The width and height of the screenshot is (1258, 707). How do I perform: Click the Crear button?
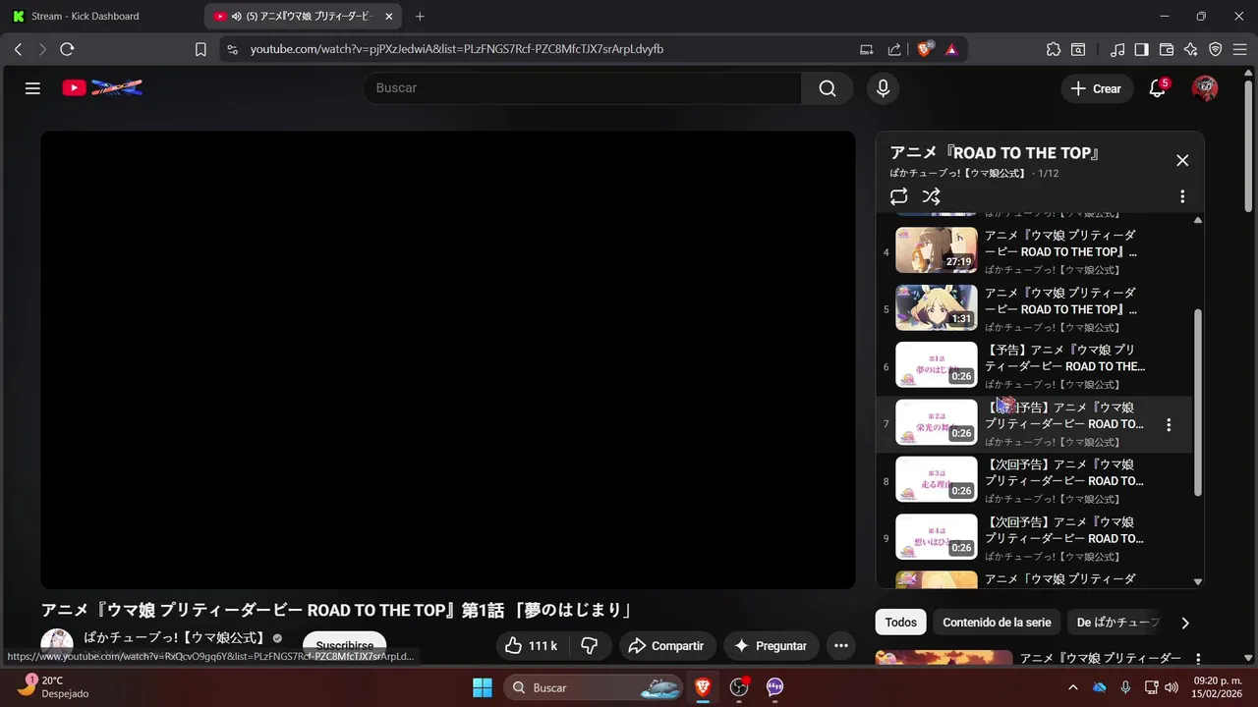coord(1096,88)
